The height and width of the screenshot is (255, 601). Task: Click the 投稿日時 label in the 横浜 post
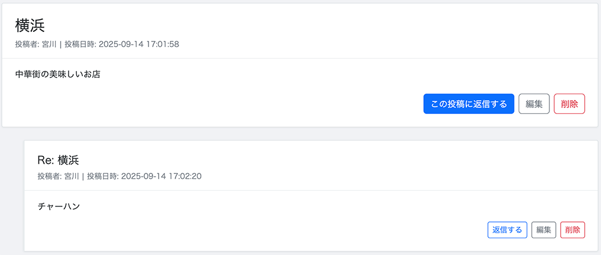click(79, 44)
